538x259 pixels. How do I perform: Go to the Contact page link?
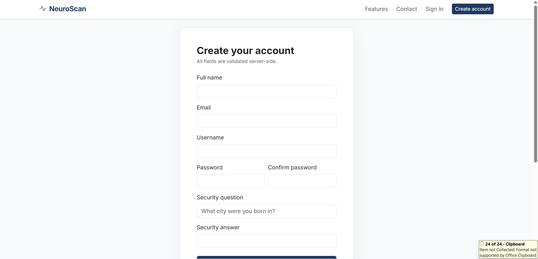point(407,9)
